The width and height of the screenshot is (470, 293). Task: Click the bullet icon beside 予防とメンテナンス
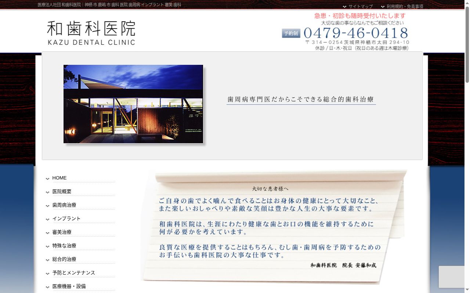47,274
